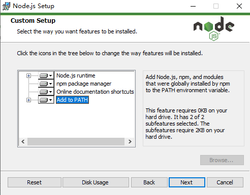Image resolution: width=250 pixels, height=195 pixels.
Task: Click the Reset button
Action: coord(35,182)
